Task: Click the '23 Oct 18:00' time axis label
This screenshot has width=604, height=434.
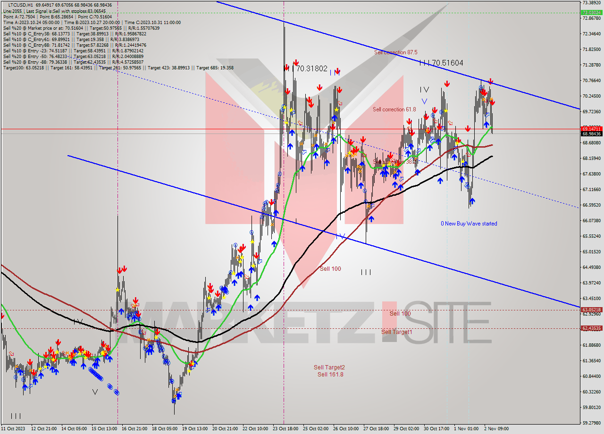Action: (x=285, y=429)
